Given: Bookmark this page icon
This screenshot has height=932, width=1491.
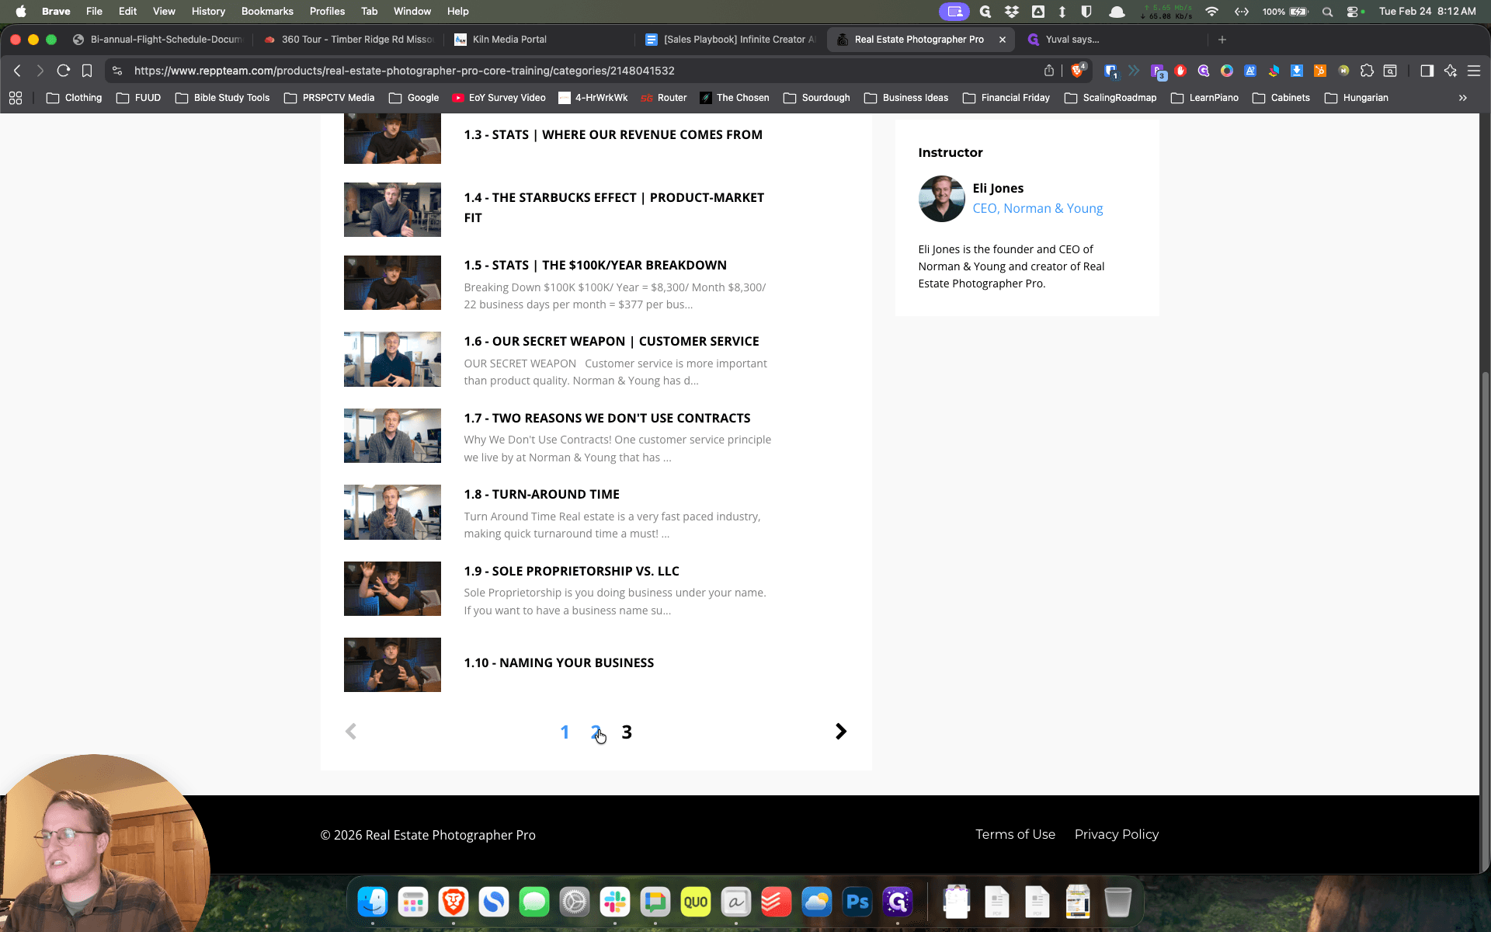Looking at the screenshot, I should coord(87,71).
